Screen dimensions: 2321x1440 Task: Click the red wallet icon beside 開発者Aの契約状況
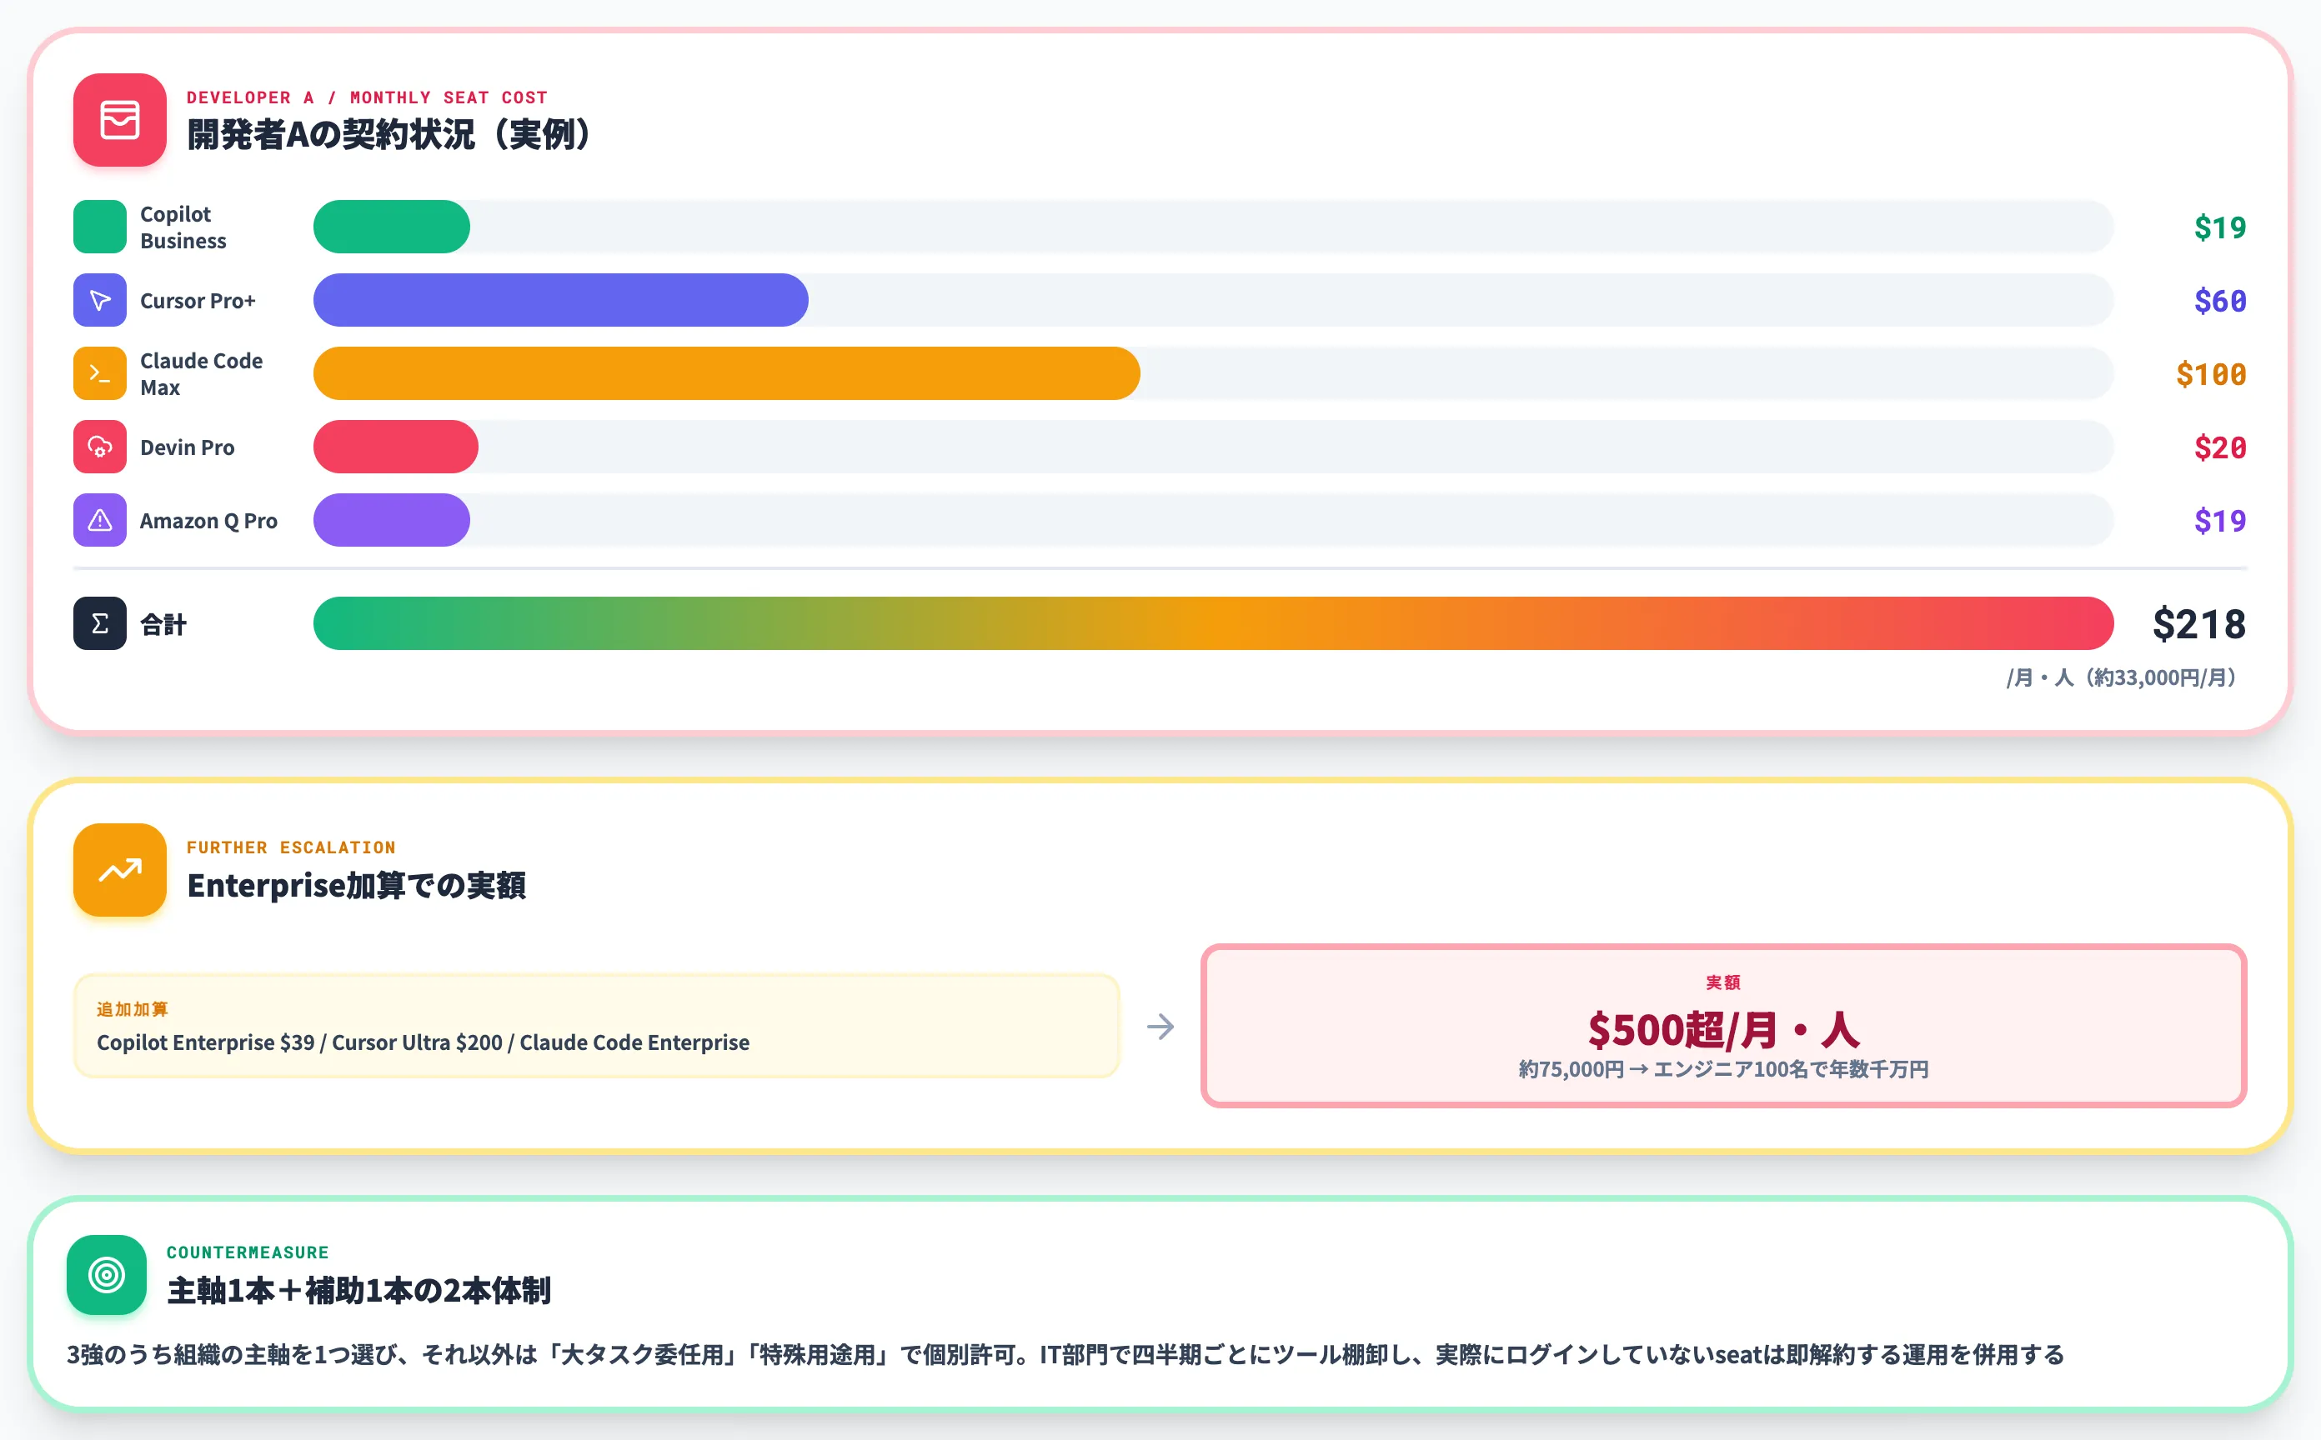[120, 120]
